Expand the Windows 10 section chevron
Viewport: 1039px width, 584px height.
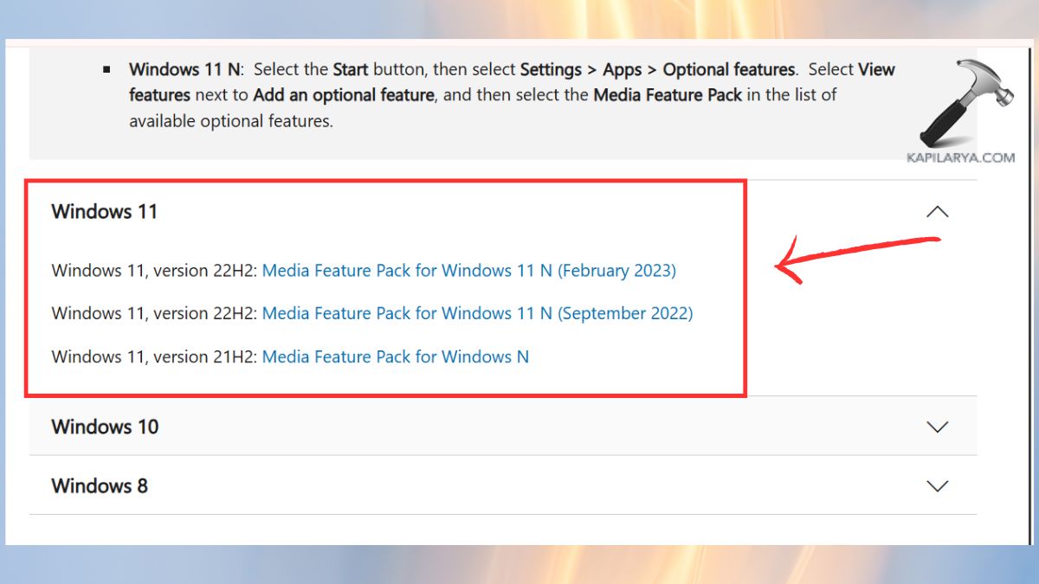pos(938,427)
